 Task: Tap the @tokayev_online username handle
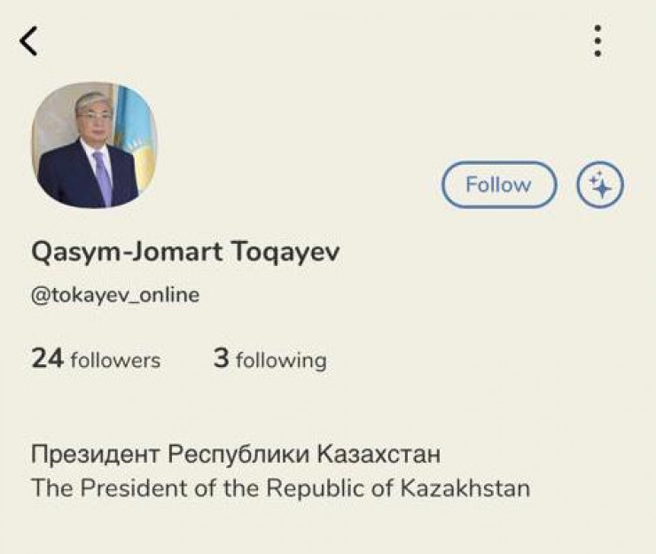point(115,295)
